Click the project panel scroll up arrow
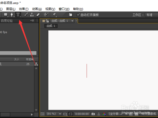This screenshot has height=118, width=158. click(36, 68)
